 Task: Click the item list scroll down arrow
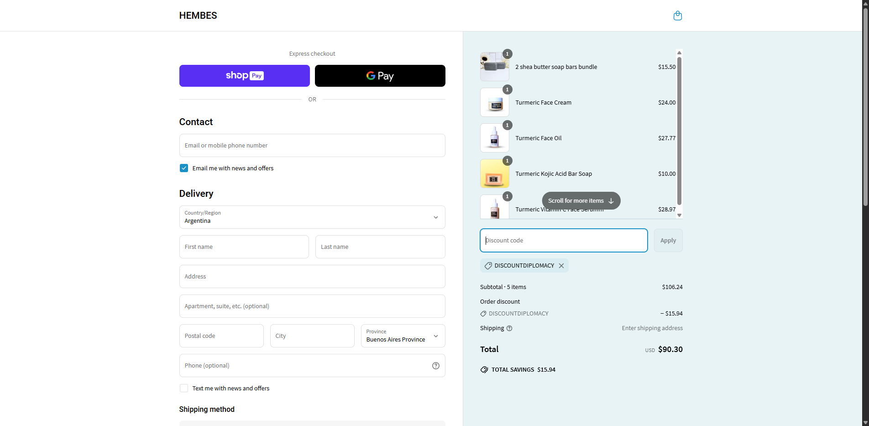[679, 215]
